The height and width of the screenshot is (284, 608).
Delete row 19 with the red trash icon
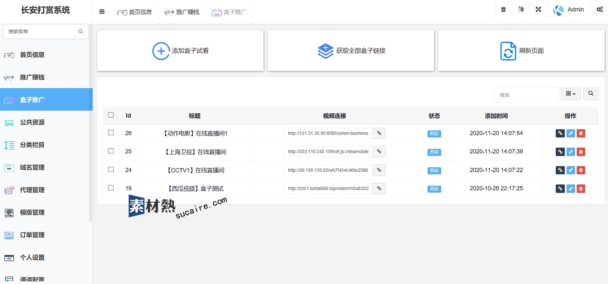(581, 189)
